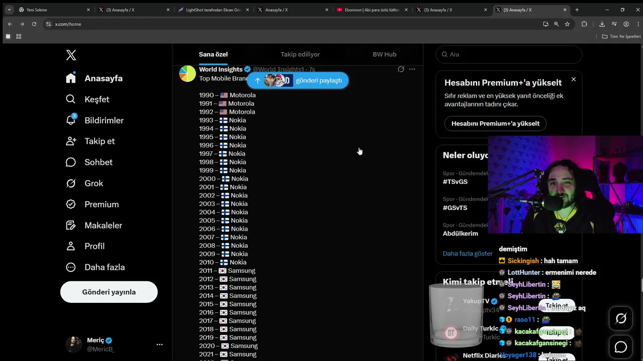Open Sohbet chat page
This screenshot has height=361, width=643.
[89, 162]
